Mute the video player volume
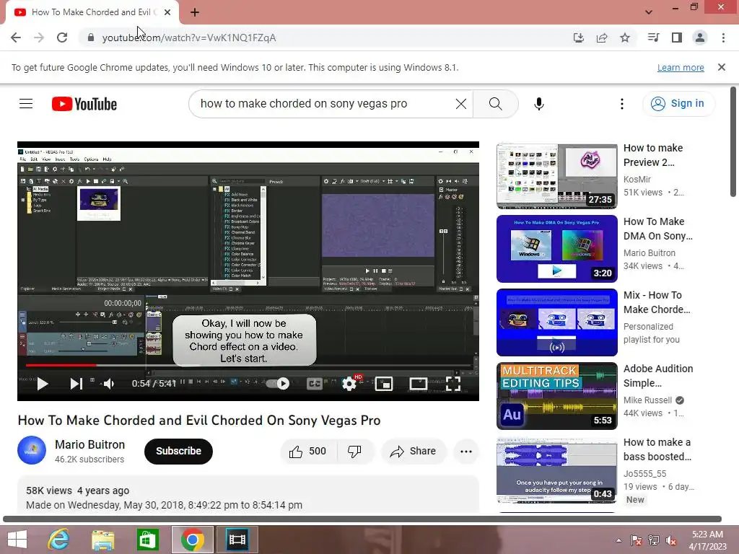739x554 pixels. tap(109, 384)
